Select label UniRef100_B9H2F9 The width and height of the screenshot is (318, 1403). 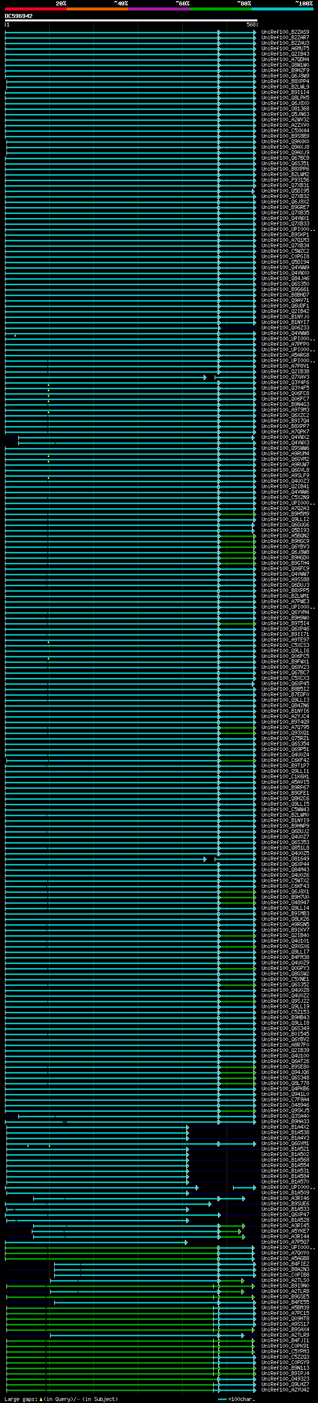(x=285, y=70)
